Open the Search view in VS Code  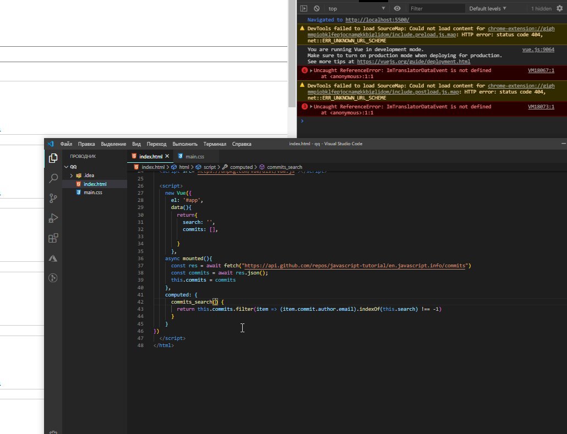[53, 178]
